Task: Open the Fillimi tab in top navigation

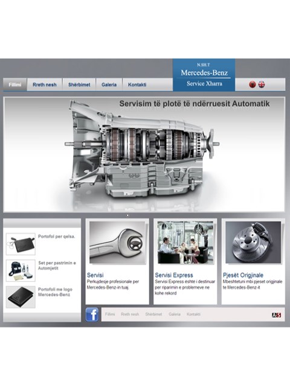Action: click(x=15, y=84)
